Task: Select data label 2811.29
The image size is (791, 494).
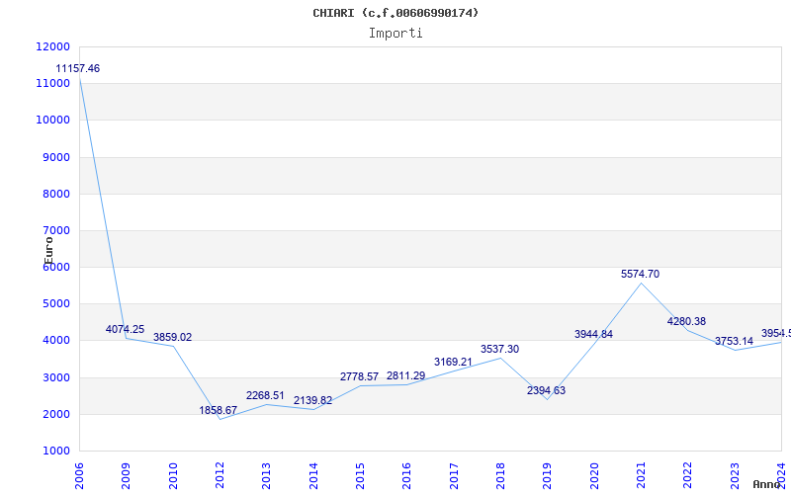Action: click(405, 375)
